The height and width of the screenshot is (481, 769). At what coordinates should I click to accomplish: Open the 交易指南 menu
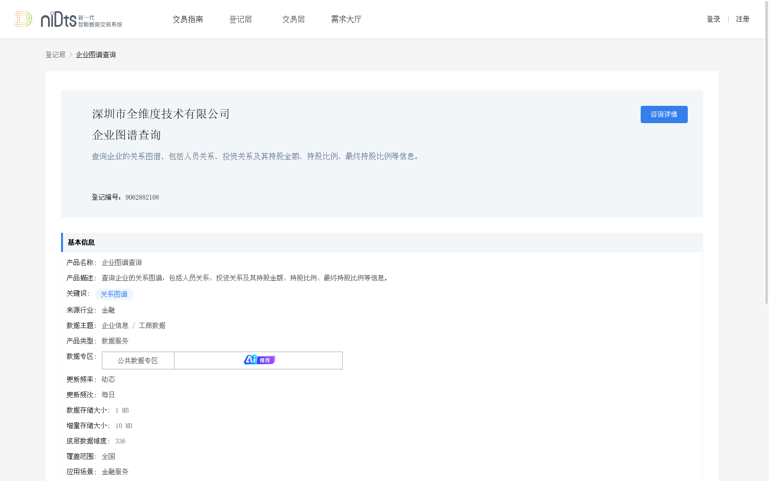188,19
